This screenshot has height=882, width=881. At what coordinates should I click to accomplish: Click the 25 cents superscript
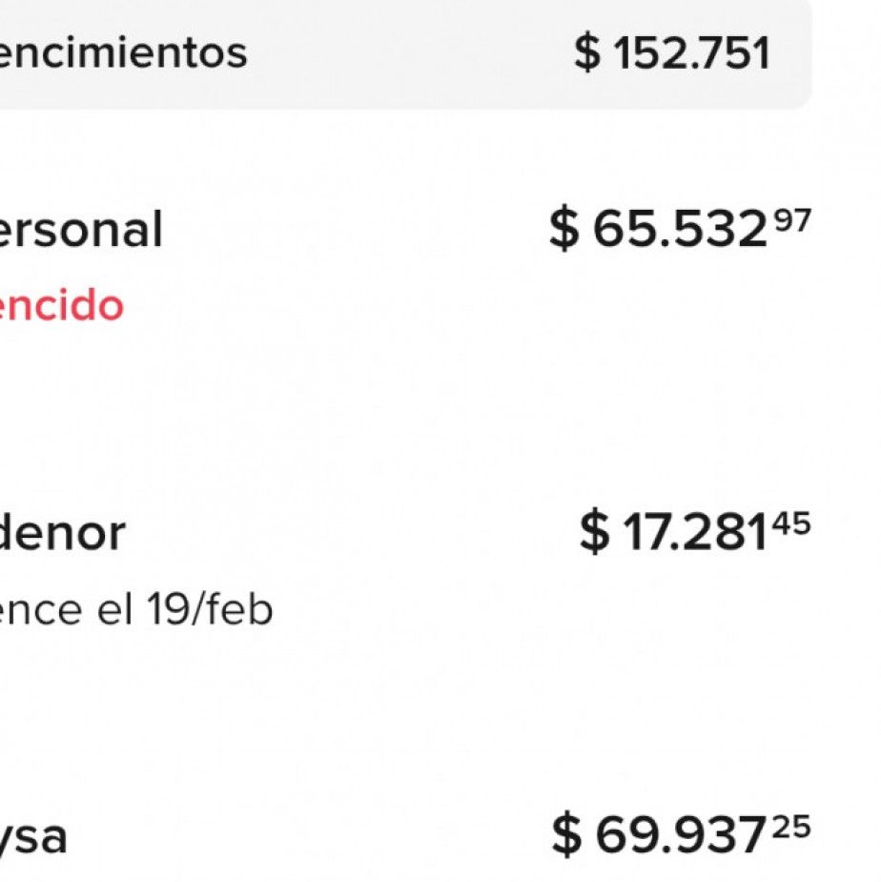coord(792,826)
